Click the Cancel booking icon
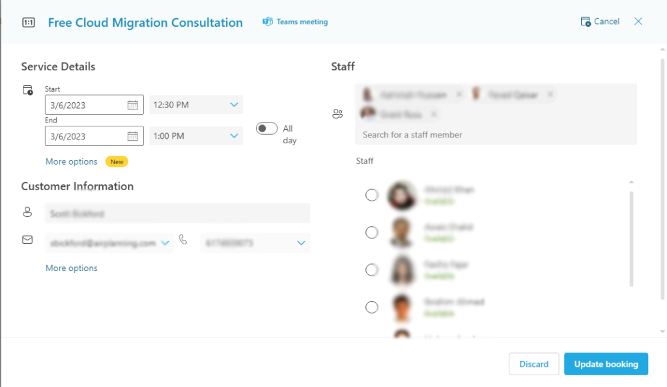667x387 pixels. 584,21
